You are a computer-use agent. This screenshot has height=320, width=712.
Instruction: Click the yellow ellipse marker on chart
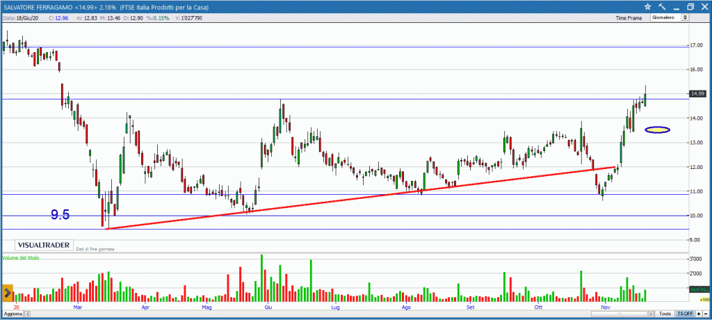pyautogui.click(x=658, y=130)
